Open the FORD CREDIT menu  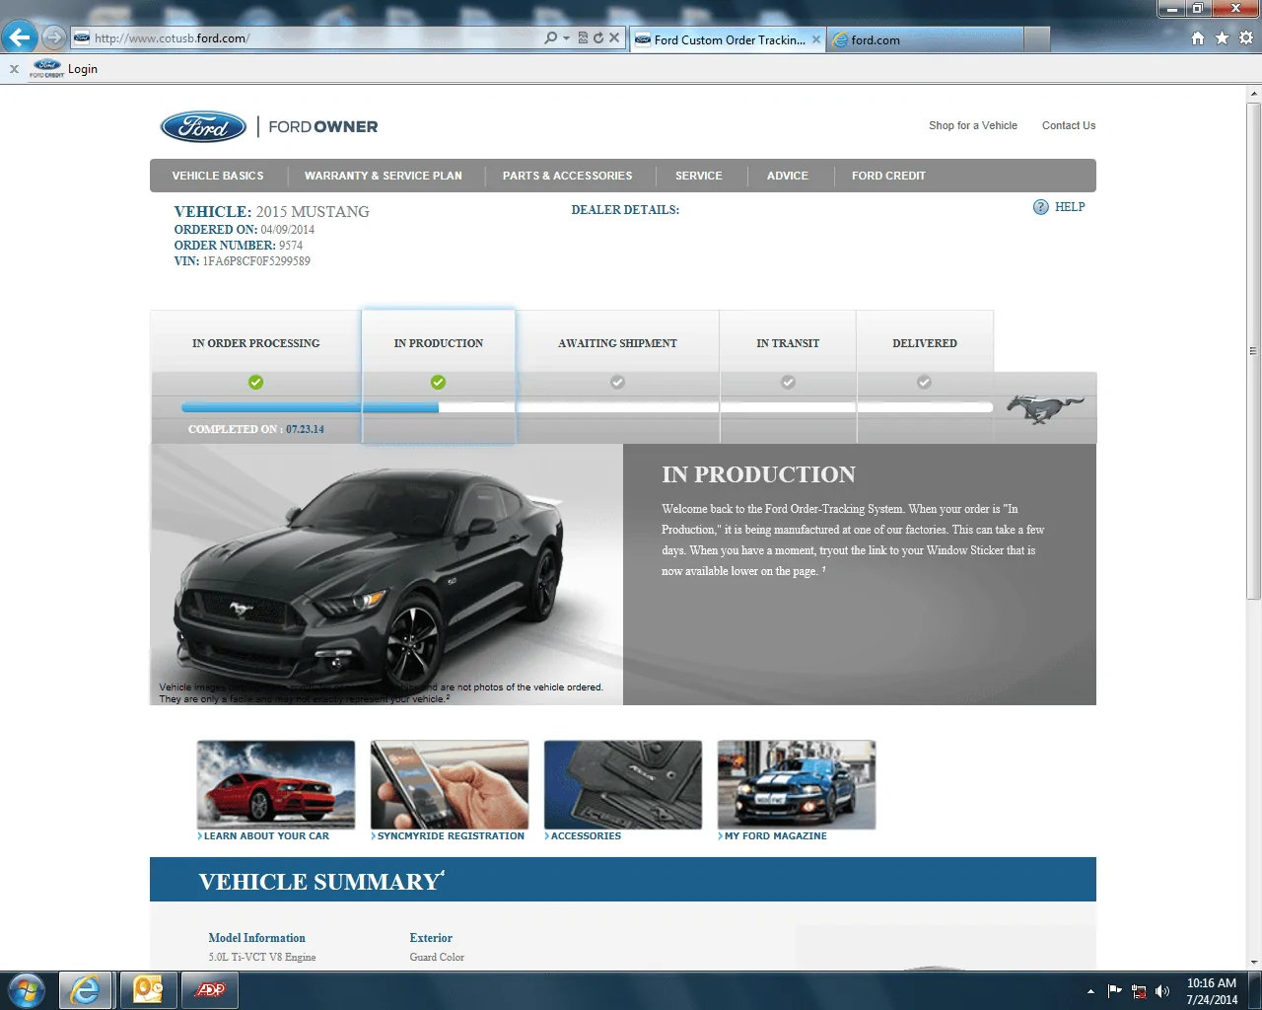coord(888,176)
